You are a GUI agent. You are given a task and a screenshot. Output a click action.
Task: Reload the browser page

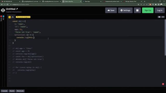[8, 5]
